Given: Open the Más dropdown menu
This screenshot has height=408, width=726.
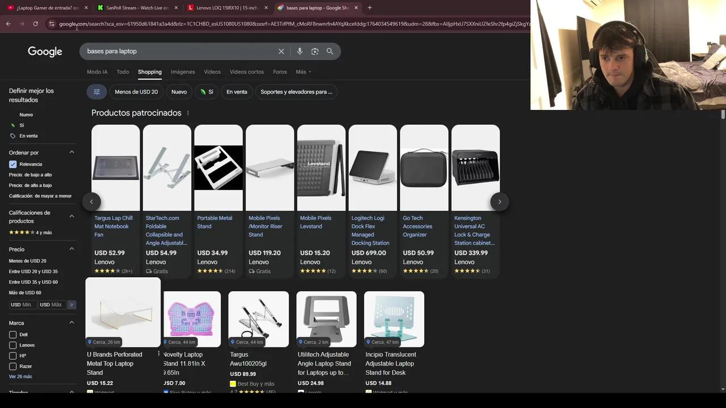Looking at the screenshot, I should [303, 72].
